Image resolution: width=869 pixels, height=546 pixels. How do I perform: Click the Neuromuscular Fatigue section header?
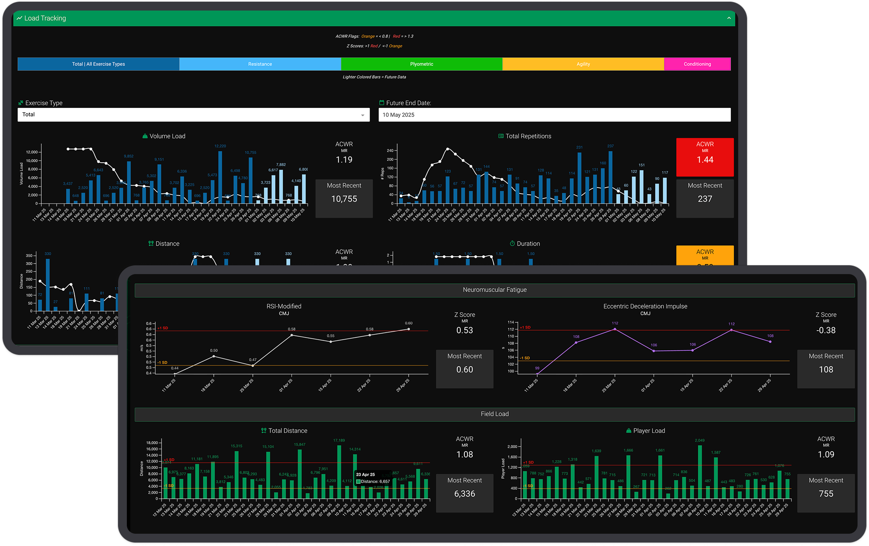[495, 290]
